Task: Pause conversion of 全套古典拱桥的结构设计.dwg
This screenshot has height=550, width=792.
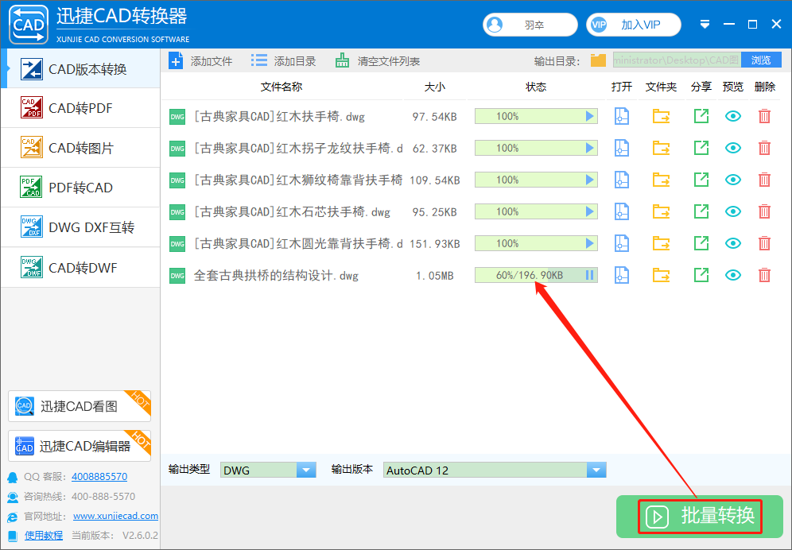Action: [589, 275]
